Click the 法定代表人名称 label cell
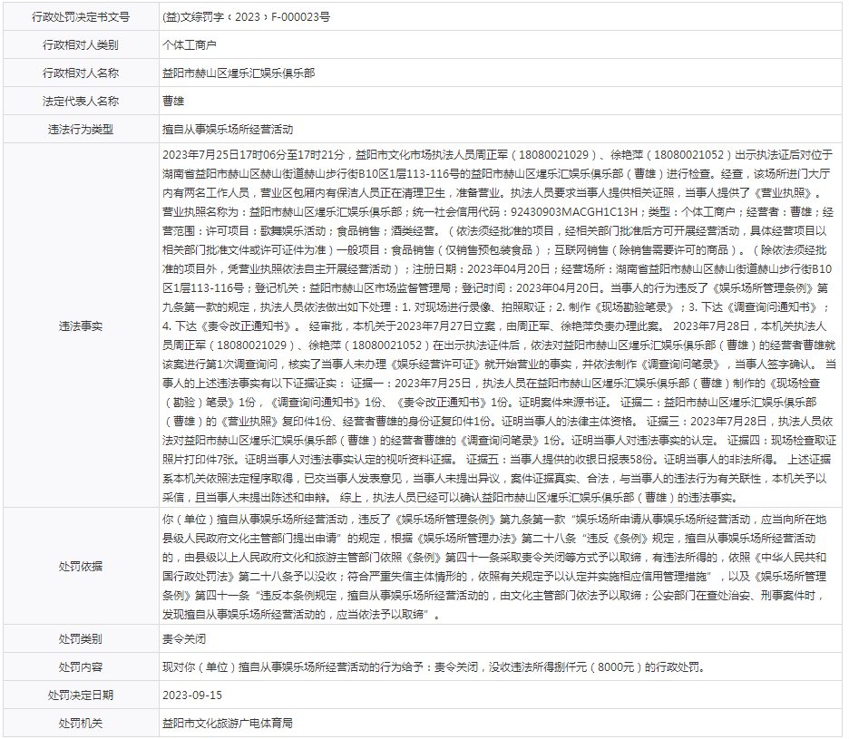 click(x=81, y=101)
